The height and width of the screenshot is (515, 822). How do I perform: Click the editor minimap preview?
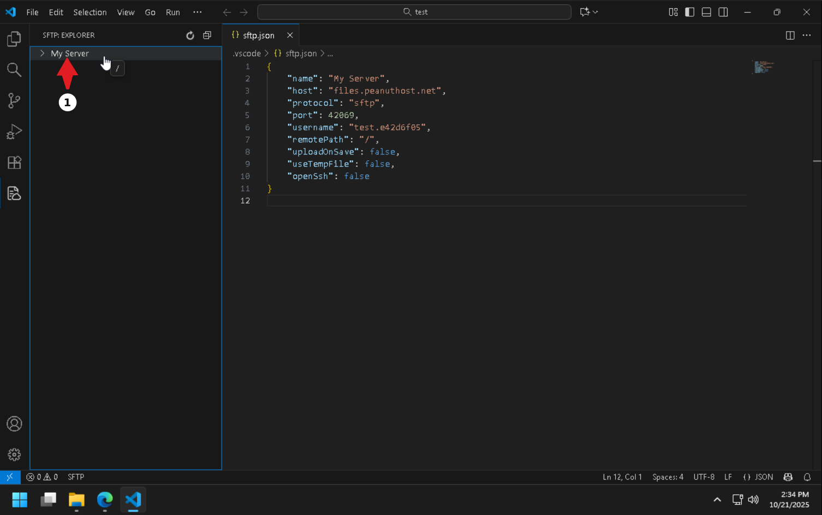point(764,67)
